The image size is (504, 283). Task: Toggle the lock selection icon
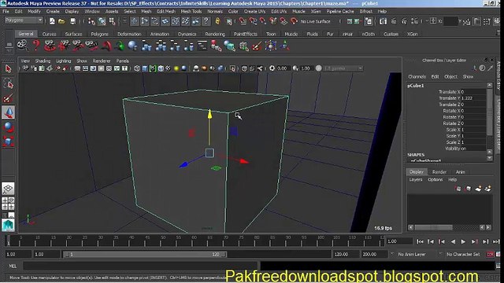click(x=217, y=21)
